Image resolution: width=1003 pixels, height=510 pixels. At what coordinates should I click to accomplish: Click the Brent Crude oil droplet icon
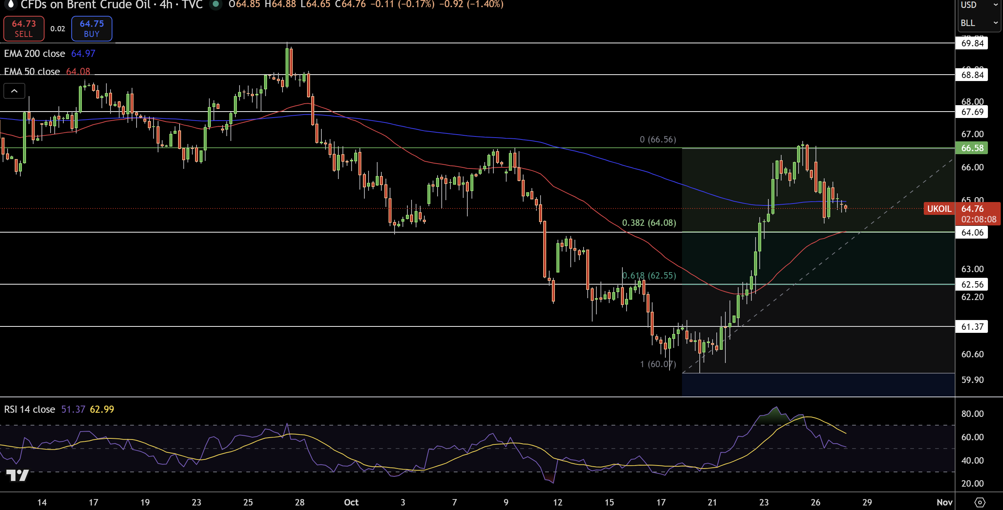(11, 5)
